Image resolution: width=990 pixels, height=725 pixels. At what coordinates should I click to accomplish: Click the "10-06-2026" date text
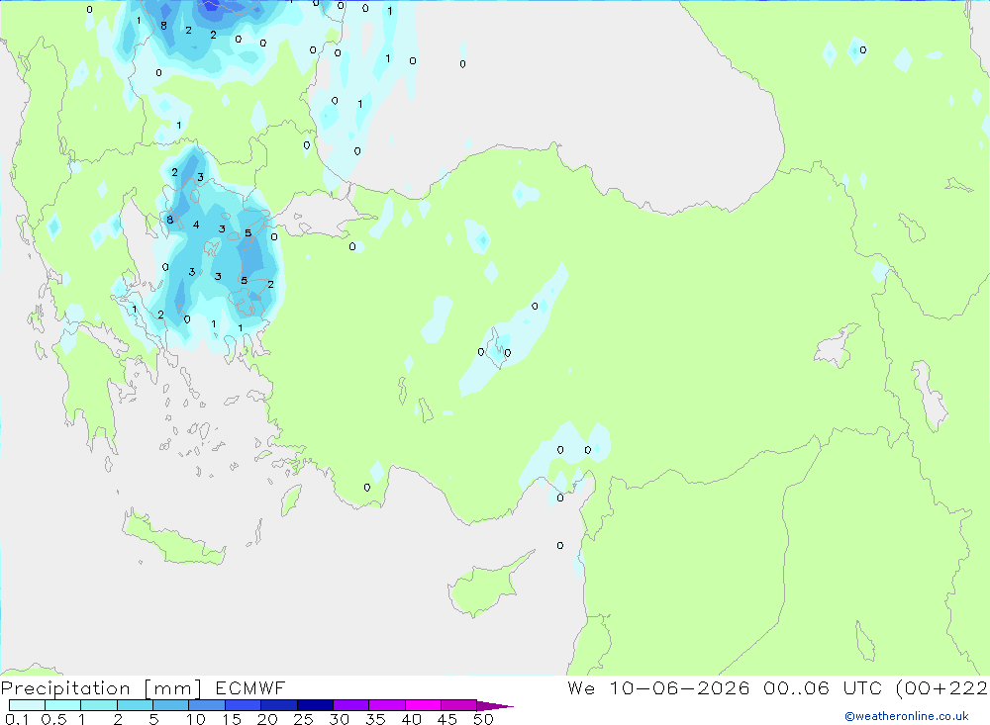[679, 687]
